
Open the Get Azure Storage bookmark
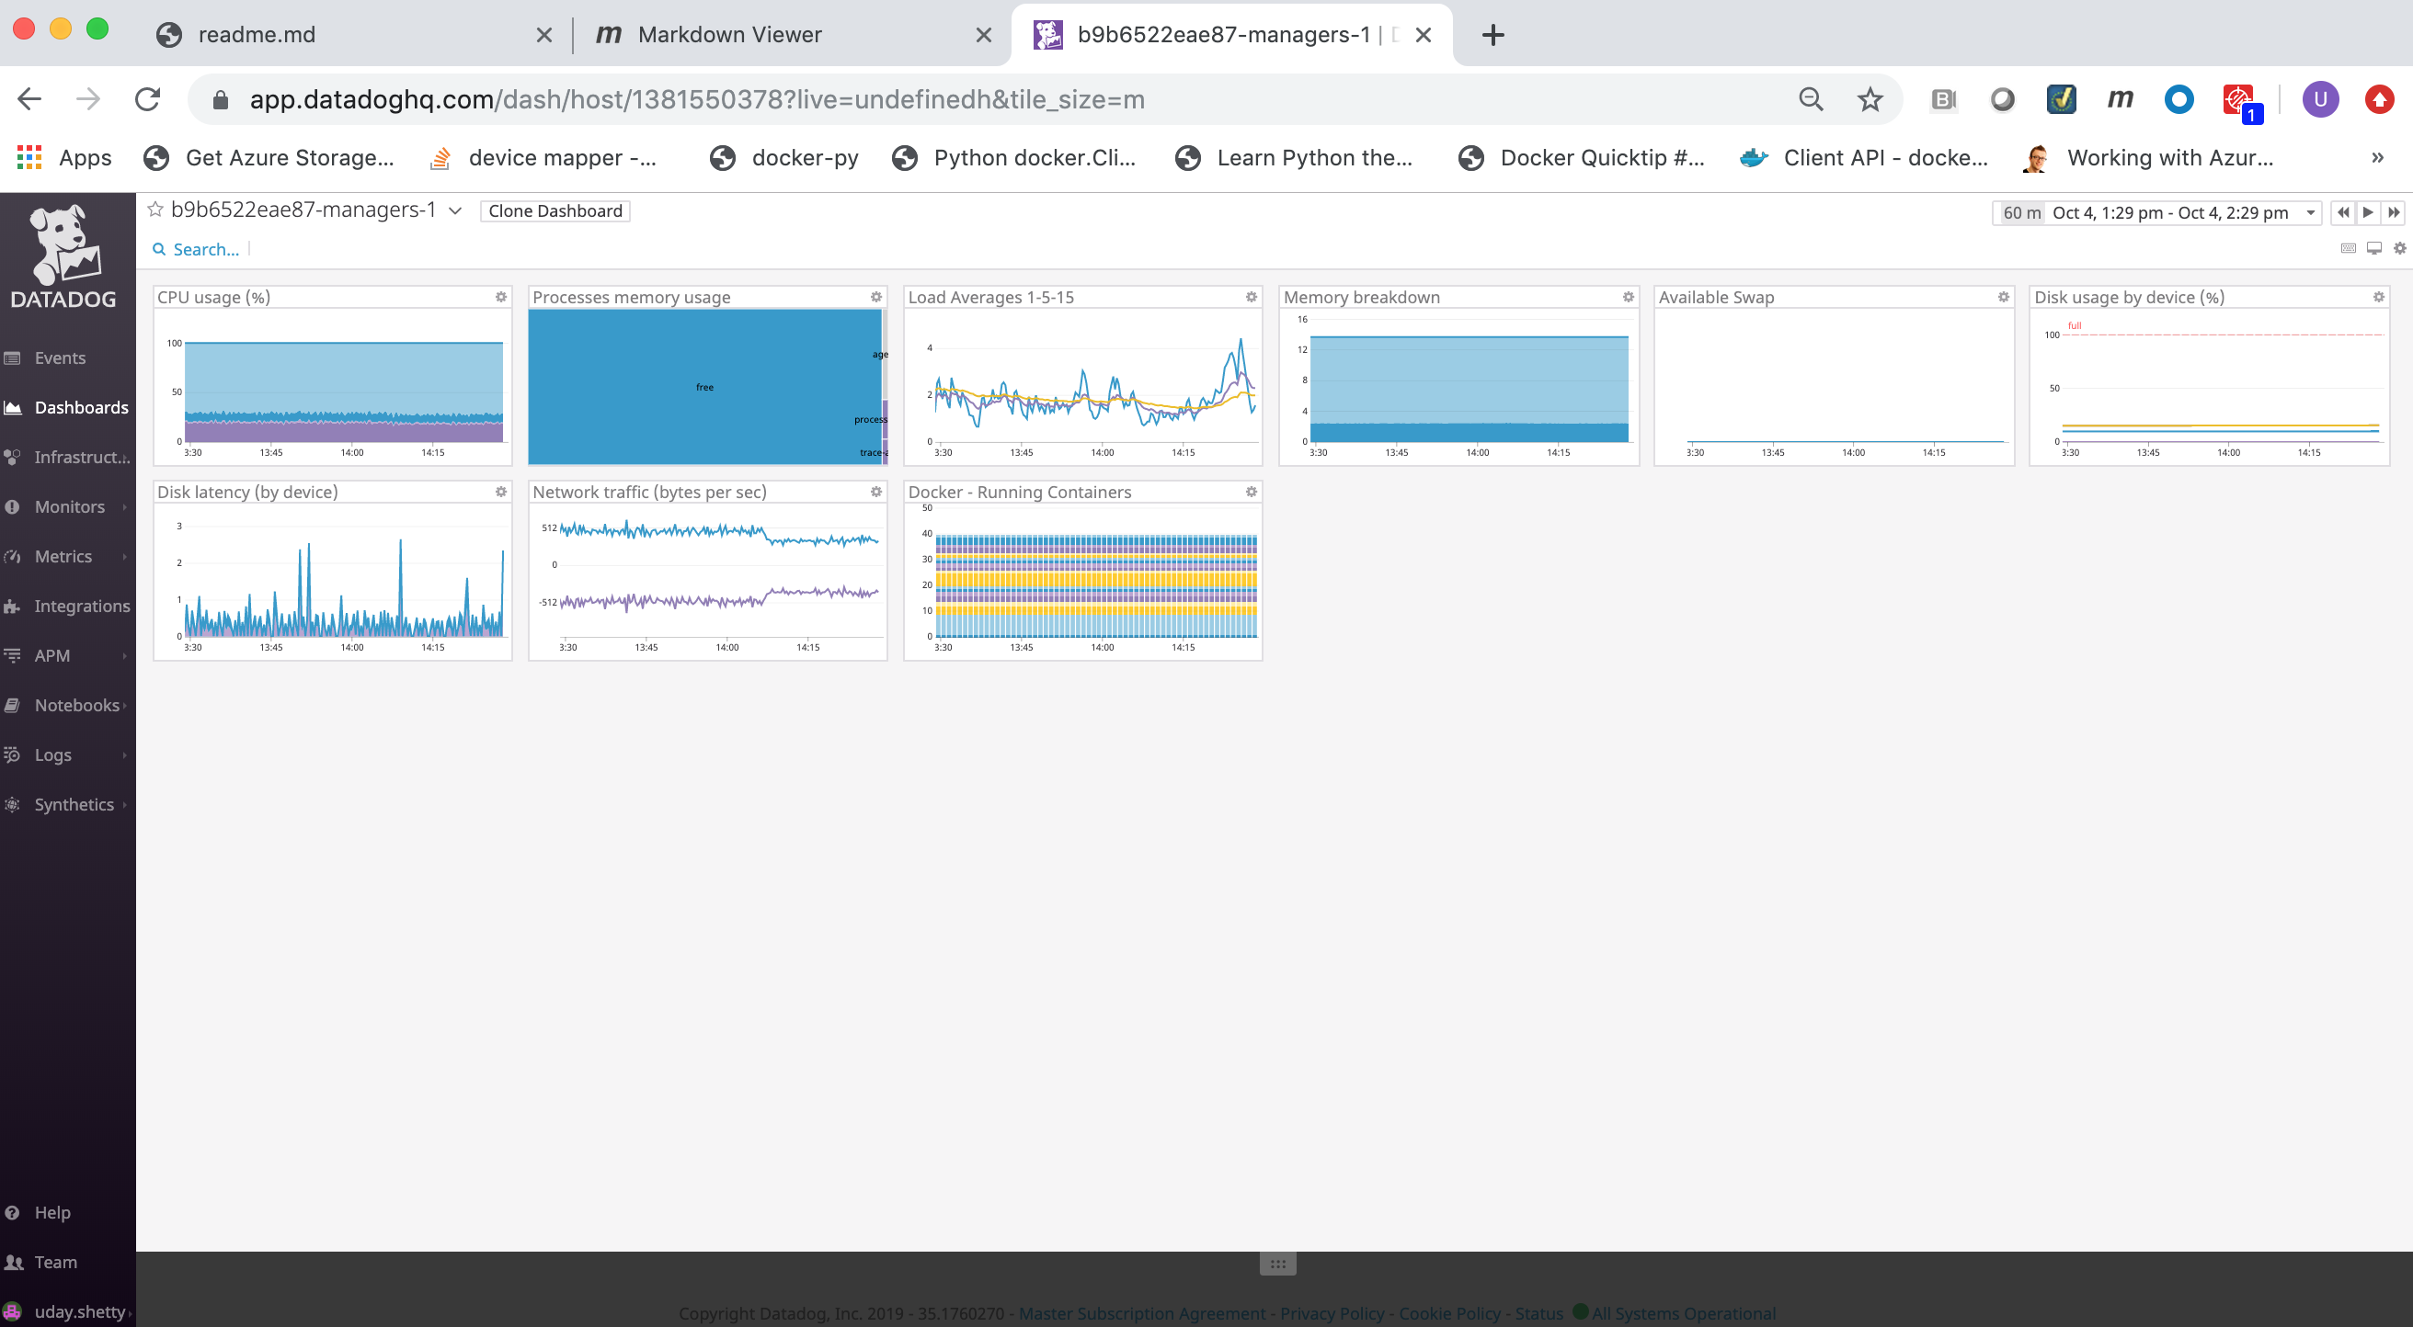tap(269, 157)
